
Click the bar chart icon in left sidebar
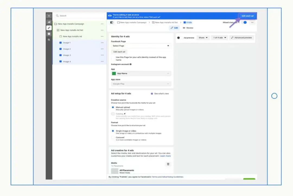(x=49, y=22)
